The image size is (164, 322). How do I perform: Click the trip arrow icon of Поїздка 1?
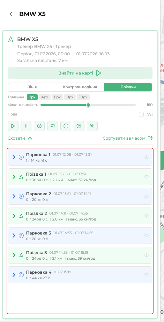(x=21, y=177)
